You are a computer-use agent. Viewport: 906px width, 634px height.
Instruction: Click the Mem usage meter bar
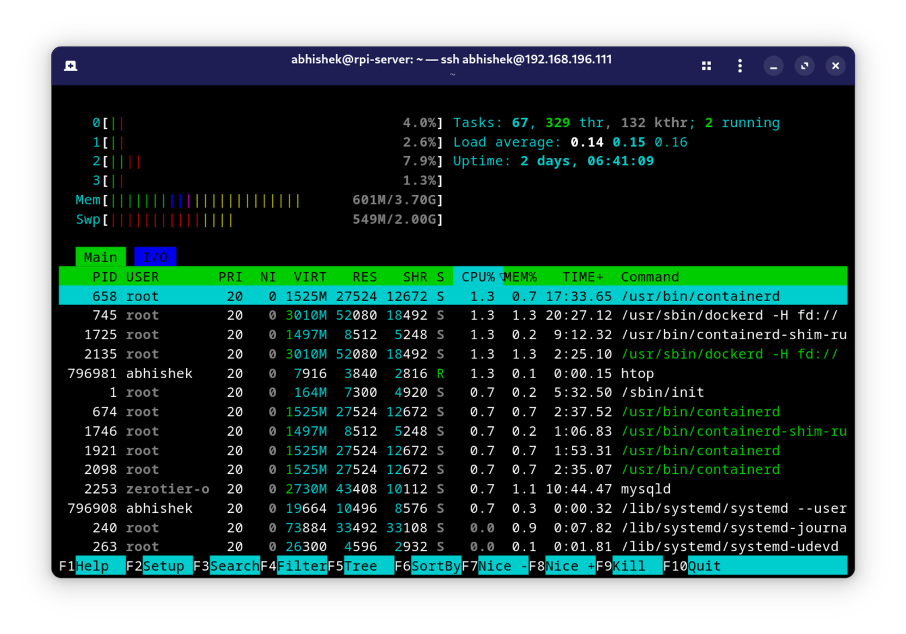coord(204,200)
